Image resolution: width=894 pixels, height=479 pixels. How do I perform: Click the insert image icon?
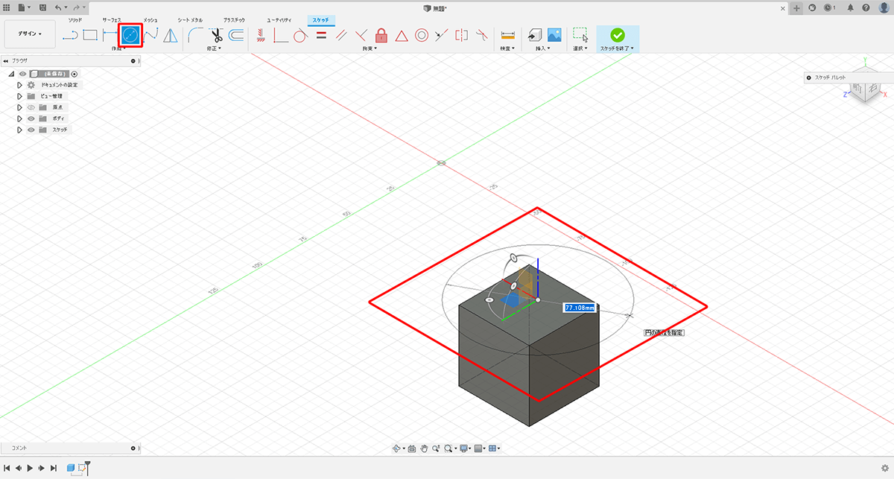[554, 35]
